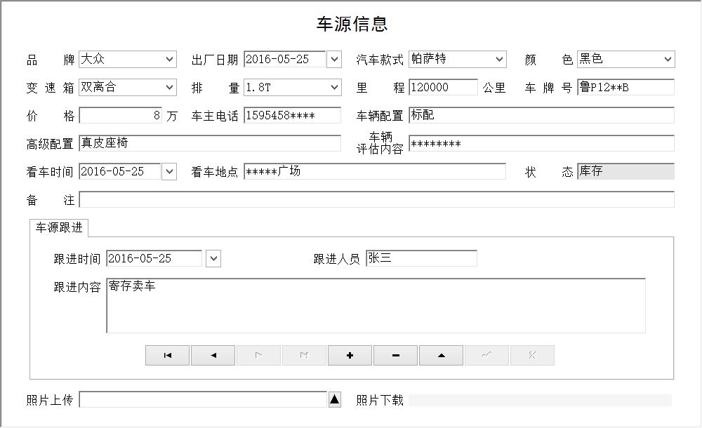Click the 车主电话 phone field
The width and height of the screenshot is (702, 428).
tap(292, 116)
